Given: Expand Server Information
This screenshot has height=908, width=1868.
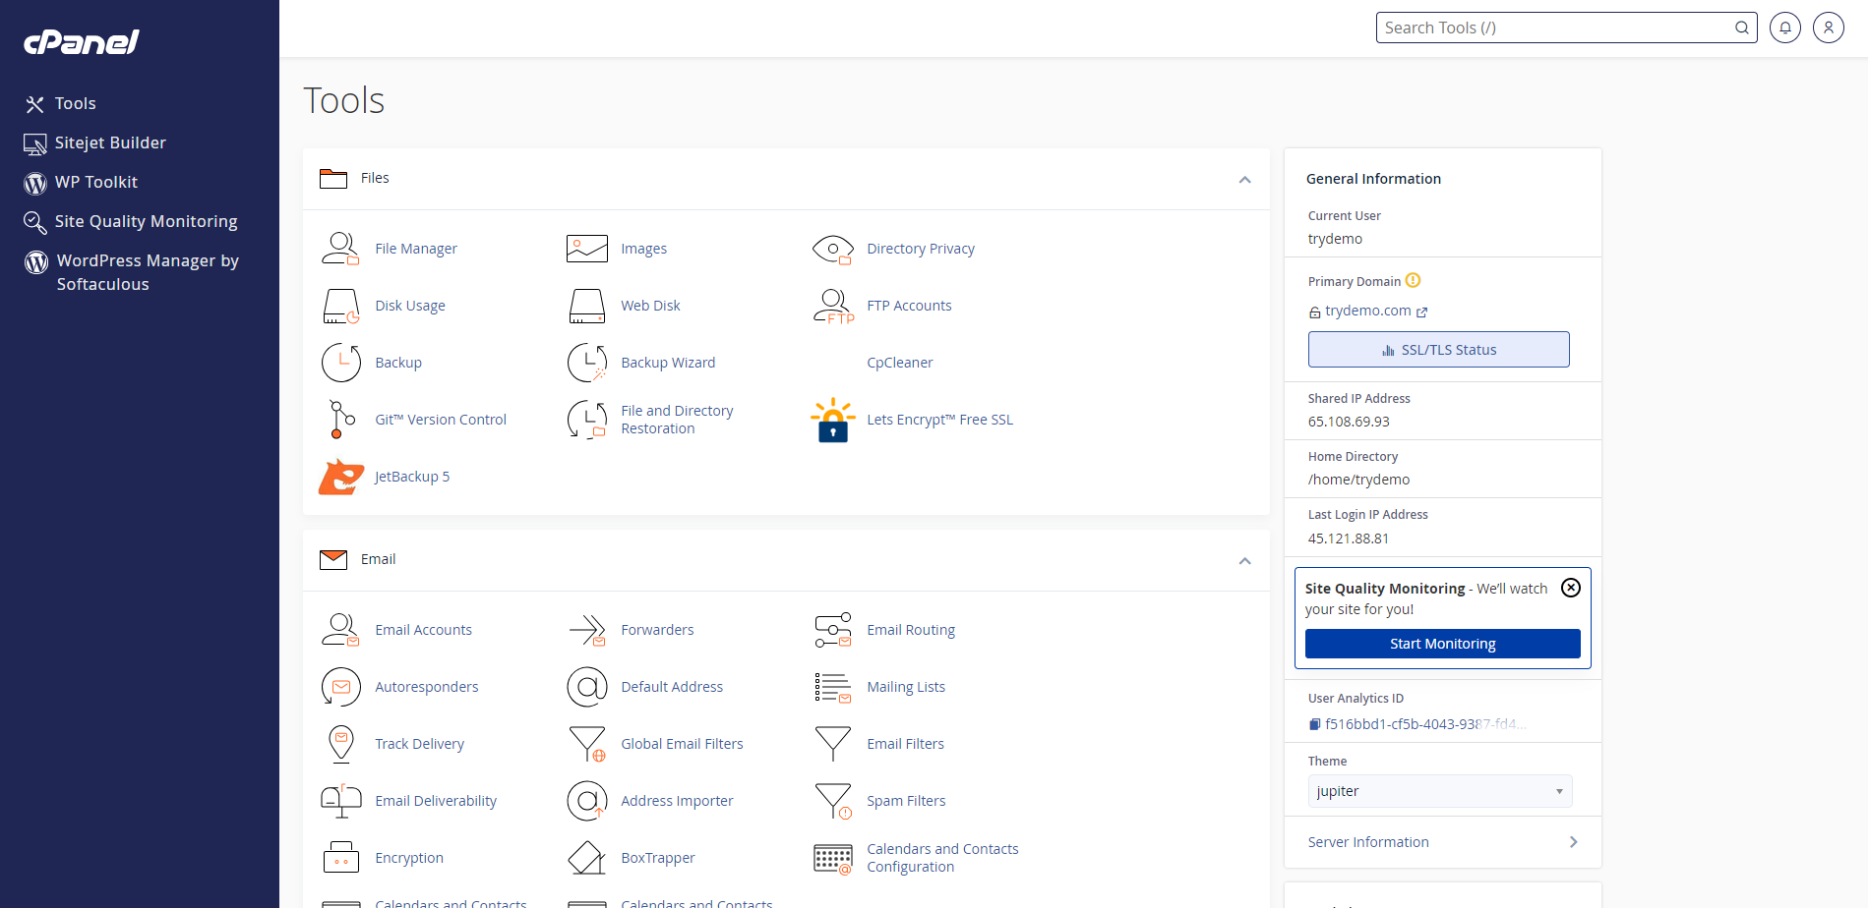Looking at the screenshot, I should 1443,842.
